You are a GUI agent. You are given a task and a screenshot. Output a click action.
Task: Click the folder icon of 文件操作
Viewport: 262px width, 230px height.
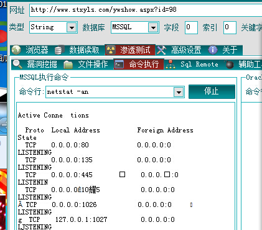(x=68, y=65)
